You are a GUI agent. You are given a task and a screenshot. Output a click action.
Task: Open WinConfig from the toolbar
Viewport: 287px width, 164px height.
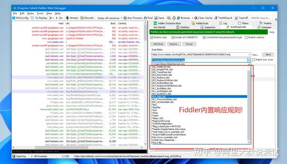[20, 18]
